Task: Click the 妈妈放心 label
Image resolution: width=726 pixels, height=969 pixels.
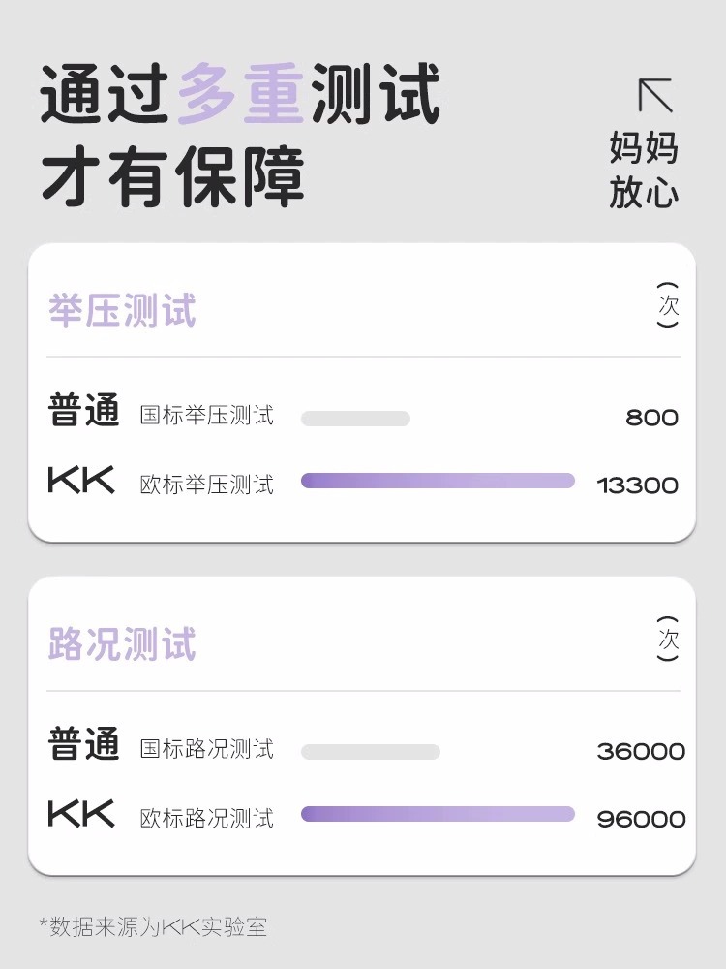Action: tap(644, 171)
